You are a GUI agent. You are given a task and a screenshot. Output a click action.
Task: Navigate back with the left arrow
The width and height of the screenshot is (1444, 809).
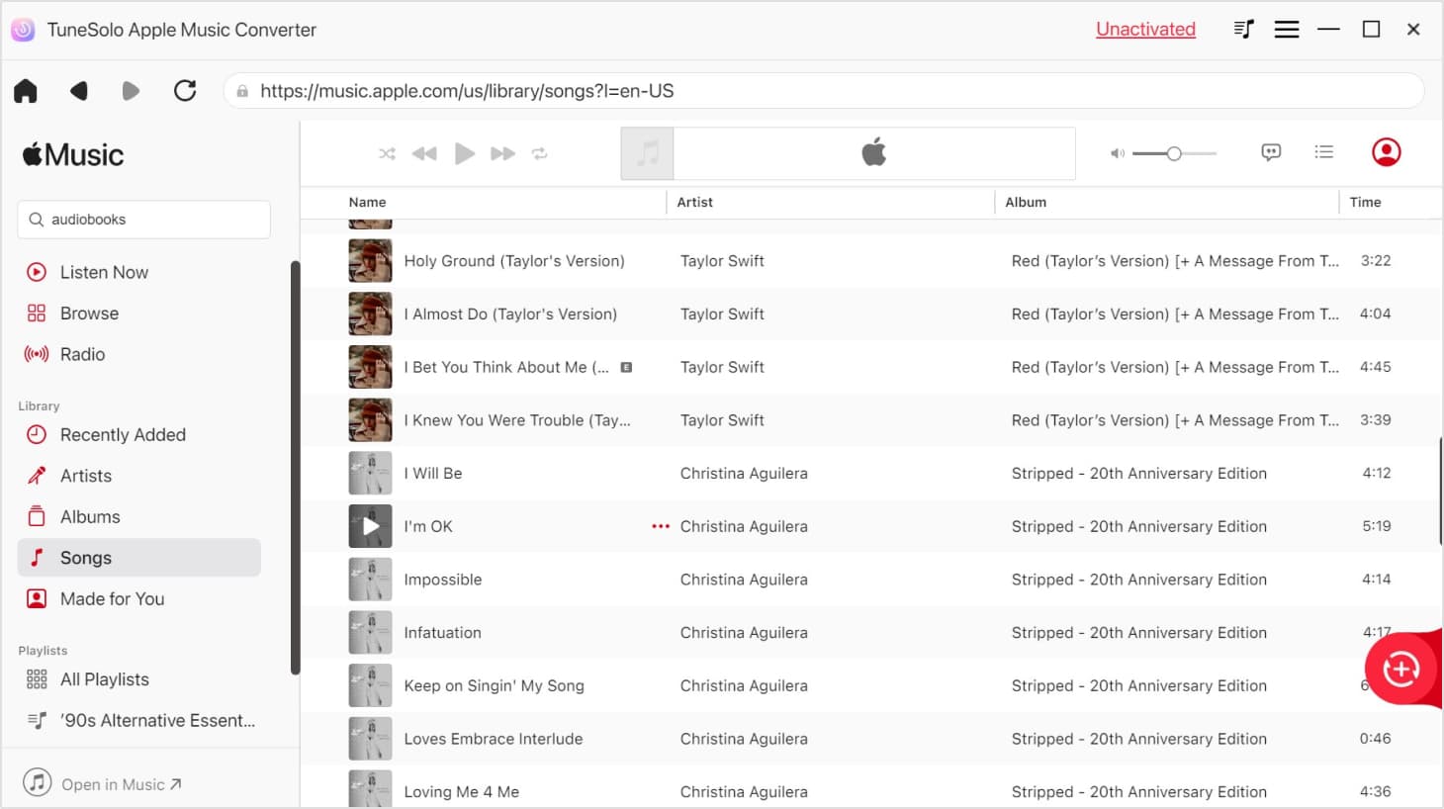coord(79,91)
